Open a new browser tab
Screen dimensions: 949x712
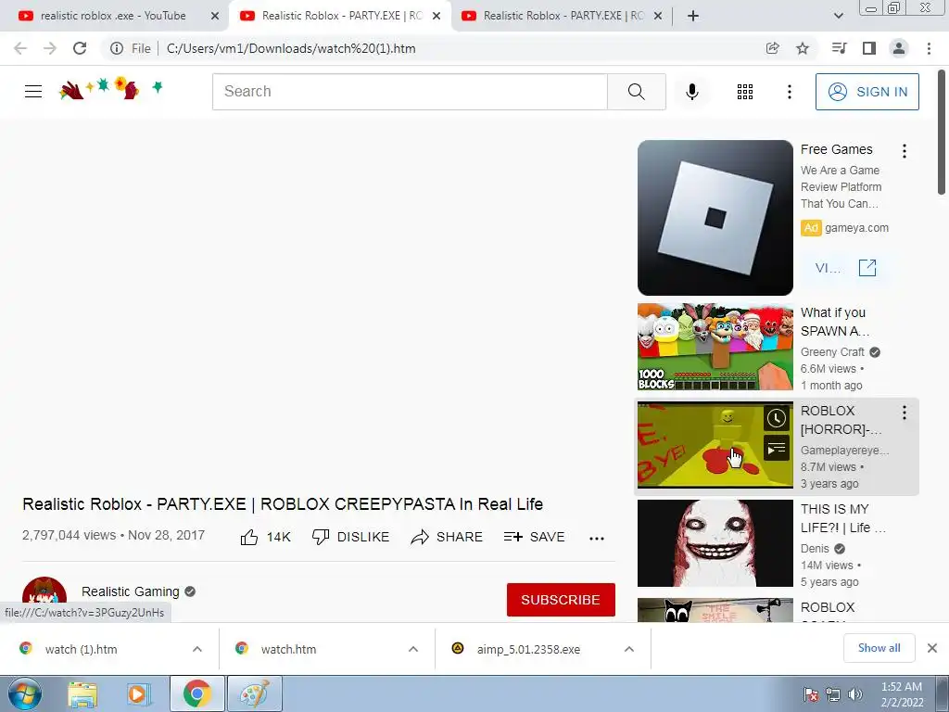693,16
